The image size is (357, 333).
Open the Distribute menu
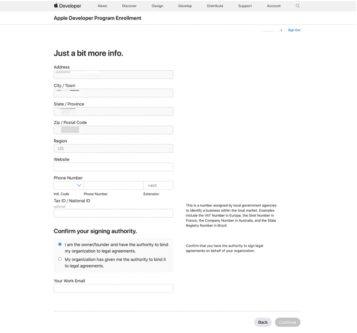click(x=215, y=6)
